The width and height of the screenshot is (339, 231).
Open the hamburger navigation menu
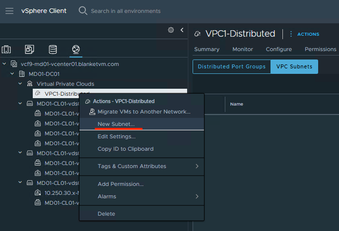9,11
